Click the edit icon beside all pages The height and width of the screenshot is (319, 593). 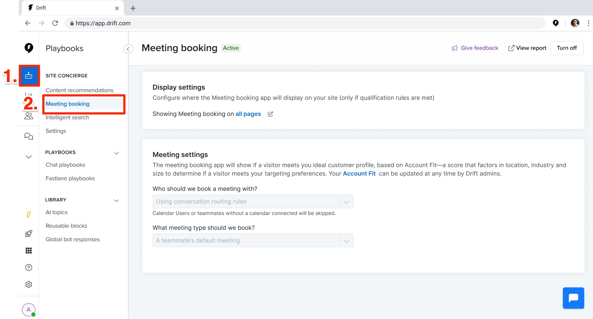tap(270, 114)
